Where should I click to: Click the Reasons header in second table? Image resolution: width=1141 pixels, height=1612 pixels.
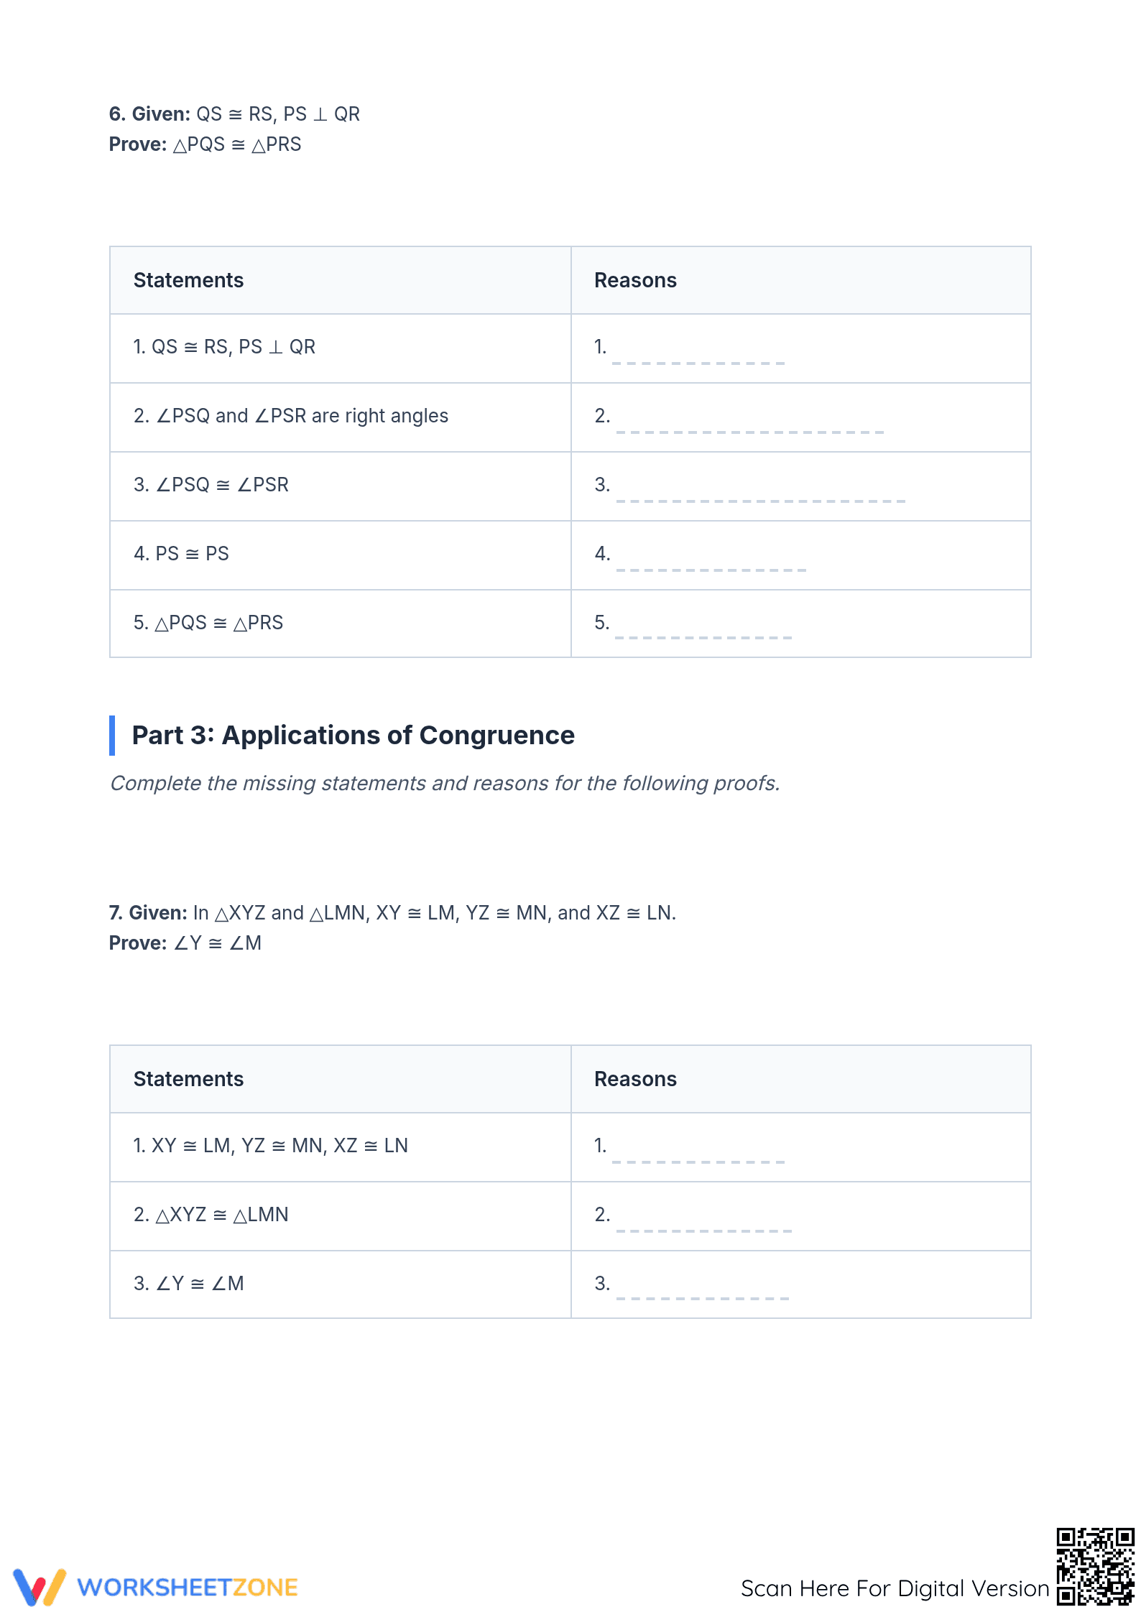coord(635,1079)
